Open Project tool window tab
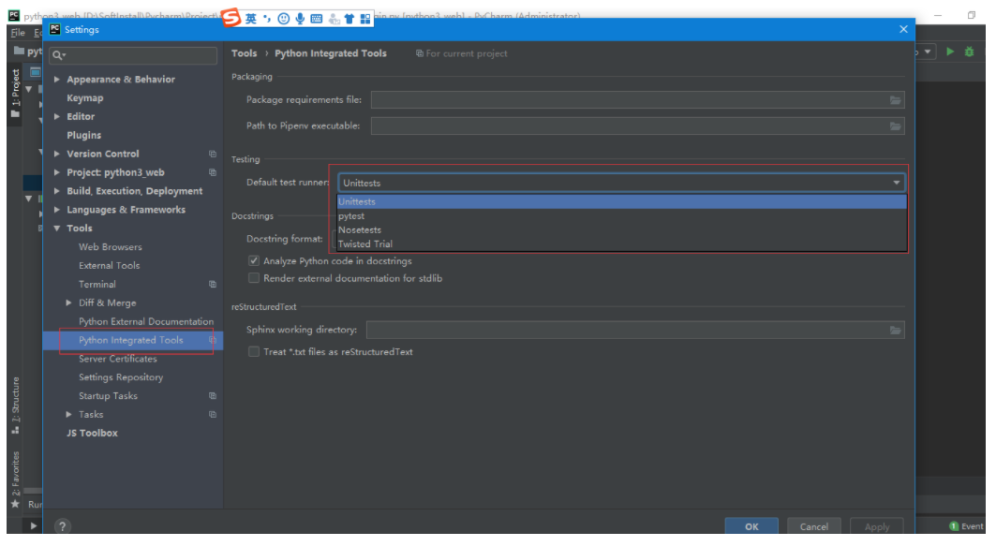 tap(15, 94)
